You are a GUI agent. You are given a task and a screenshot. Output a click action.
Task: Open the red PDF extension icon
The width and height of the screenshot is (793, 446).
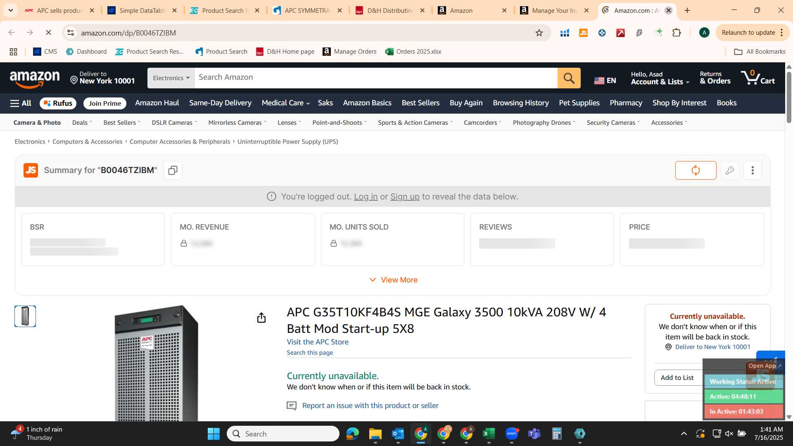coord(620,33)
